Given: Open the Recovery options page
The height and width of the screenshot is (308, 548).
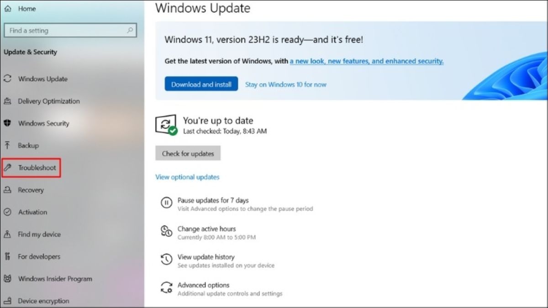Looking at the screenshot, I should click(x=31, y=190).
